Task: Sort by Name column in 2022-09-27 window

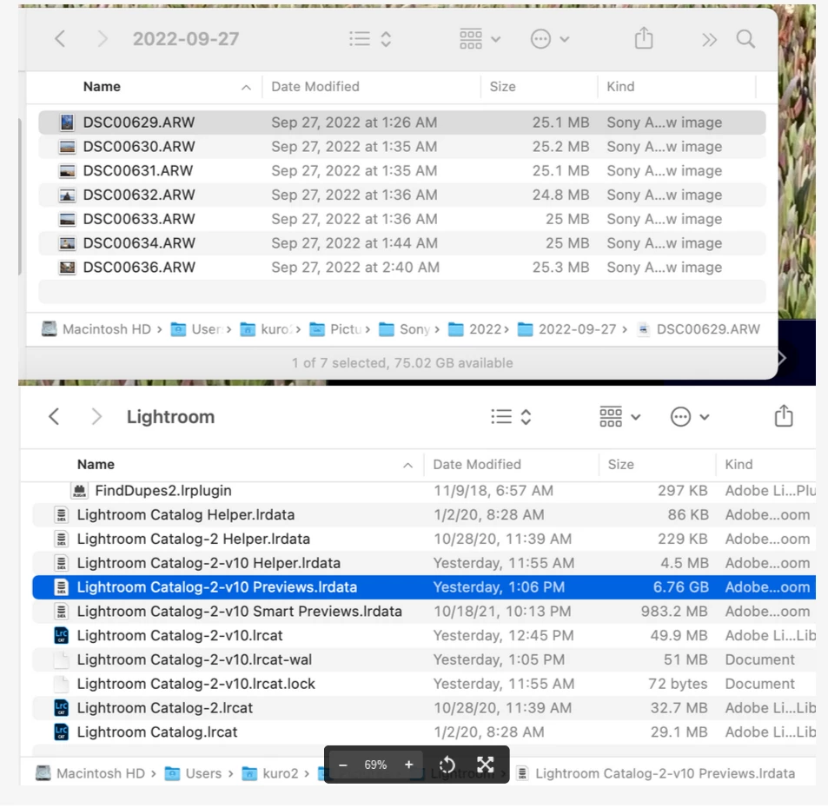Action: (x=102, y=87)
